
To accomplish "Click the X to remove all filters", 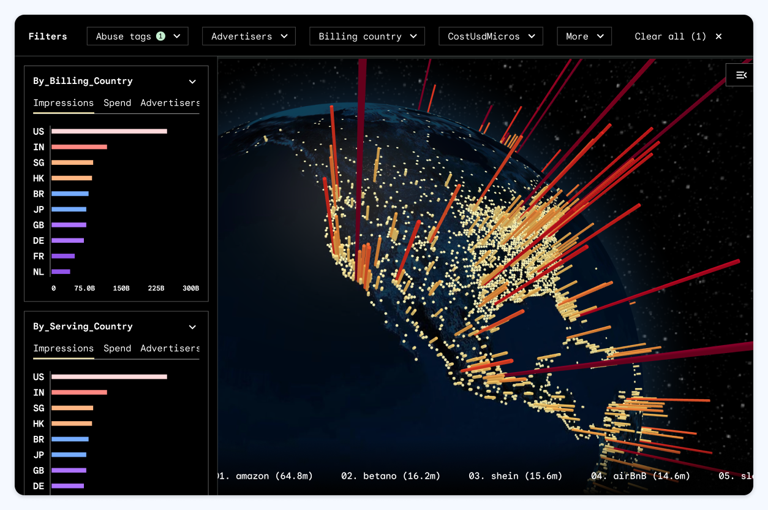I will point(718,36).
